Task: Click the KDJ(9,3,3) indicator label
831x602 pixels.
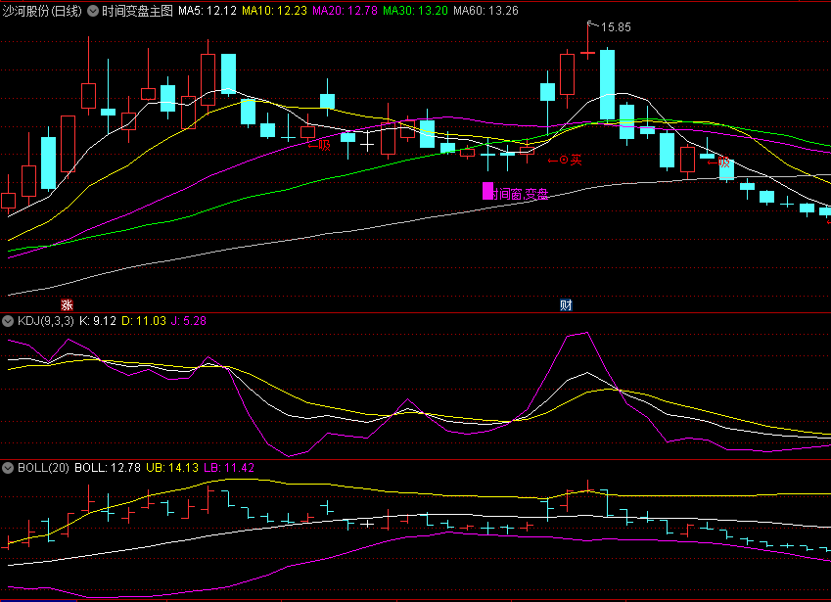Action: [x=46, y=321]
